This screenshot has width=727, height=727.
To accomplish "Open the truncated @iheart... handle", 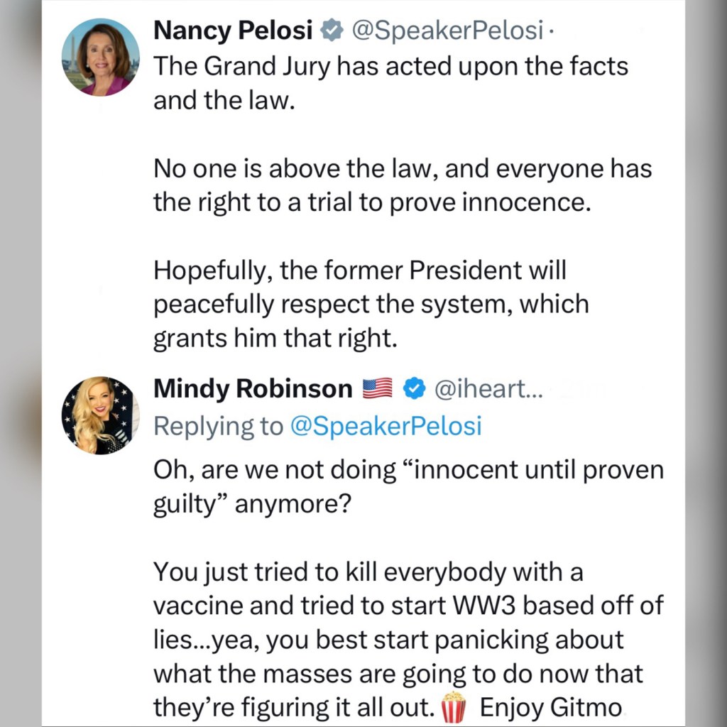I will (x=487, y=388).
